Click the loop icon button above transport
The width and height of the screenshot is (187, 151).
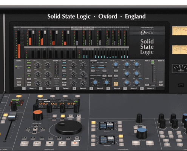[x=42, y=138]
